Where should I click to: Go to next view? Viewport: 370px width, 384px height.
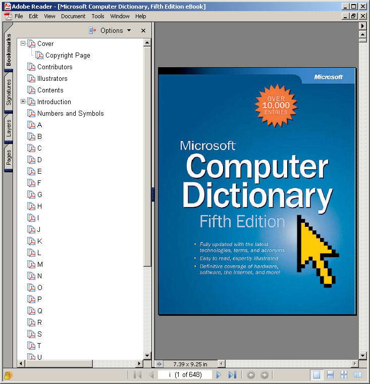[264, 375]
